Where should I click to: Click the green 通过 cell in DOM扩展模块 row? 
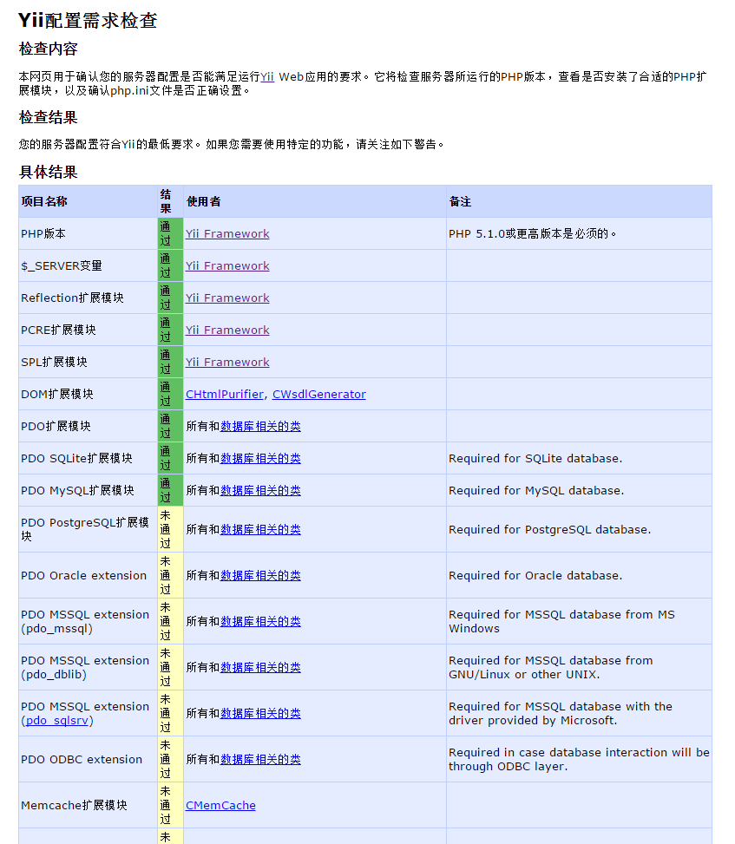click(170, 394)
